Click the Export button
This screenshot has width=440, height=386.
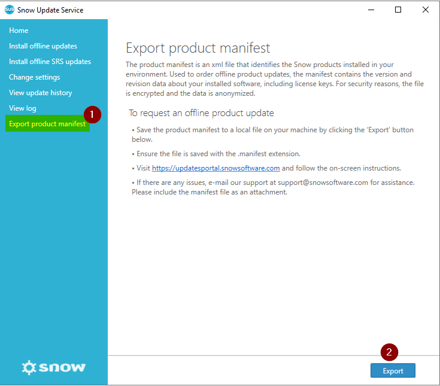393,370
